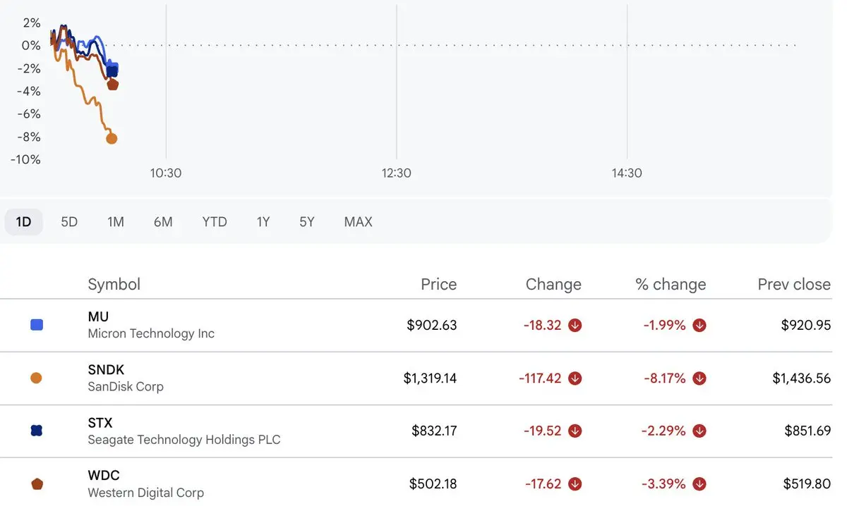
Task: Switch chart to 5D range
Action: (x=69, y=222)
